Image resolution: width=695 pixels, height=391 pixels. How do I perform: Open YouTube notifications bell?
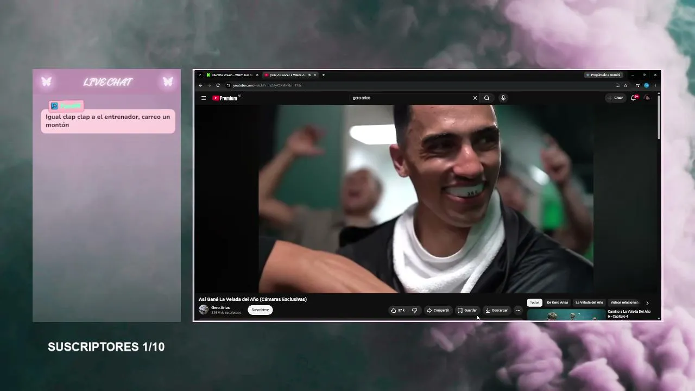[x=634, y=98]
